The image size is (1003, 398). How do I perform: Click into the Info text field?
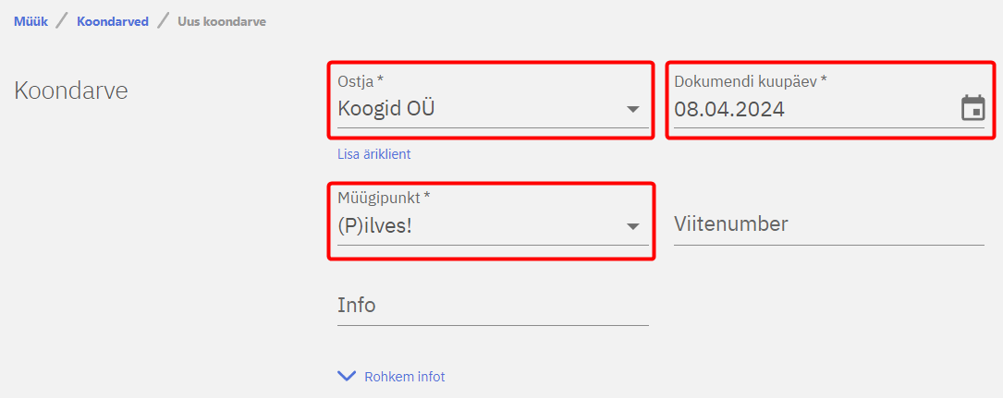pos(493,306)
